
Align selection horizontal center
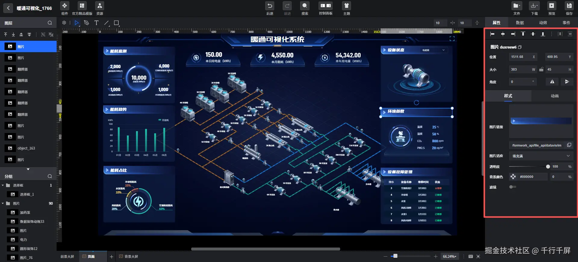[x=503, y=34]
